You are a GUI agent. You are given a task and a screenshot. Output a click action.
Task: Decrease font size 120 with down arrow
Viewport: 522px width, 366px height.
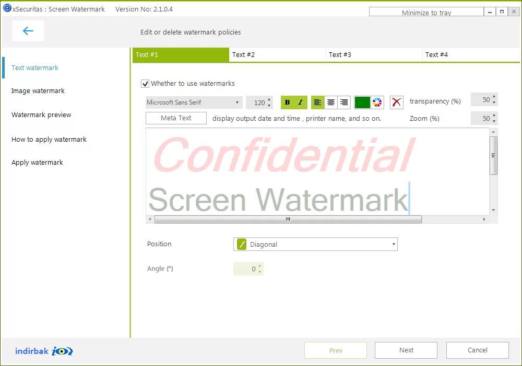[269, 105]
